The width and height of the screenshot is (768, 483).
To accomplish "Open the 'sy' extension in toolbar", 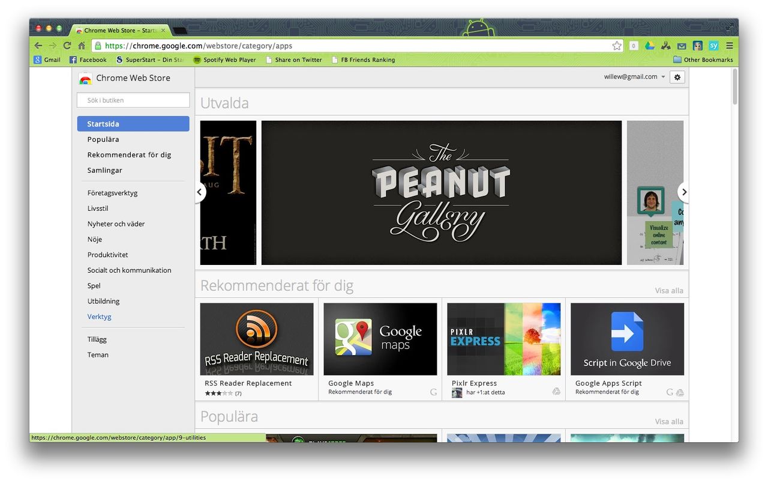I will tap(713, 46).
